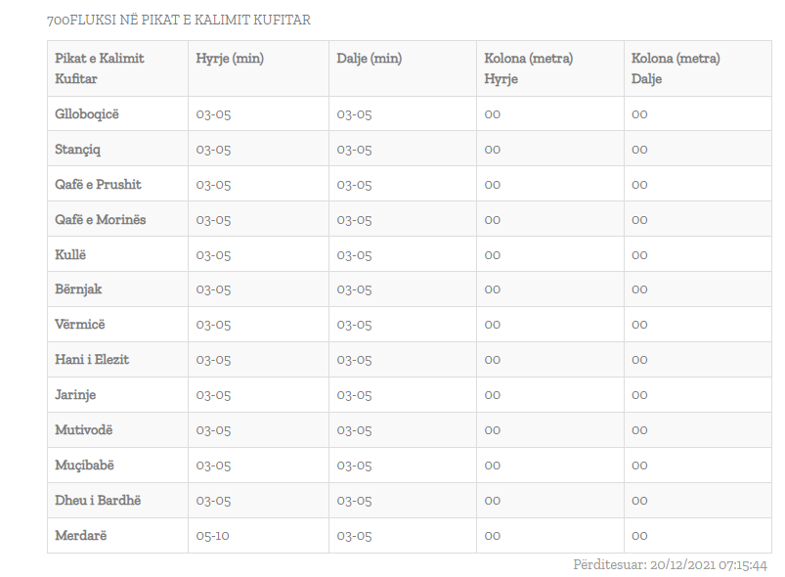
Task: Click the Përditesuar timestamp text
Action: click(x=670, y=565)
